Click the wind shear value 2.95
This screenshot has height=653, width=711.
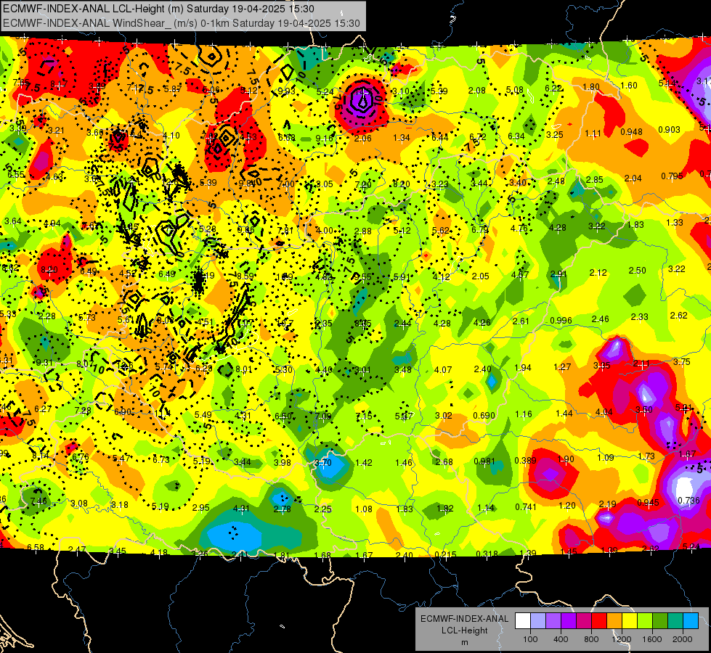[x=201, y=508]
